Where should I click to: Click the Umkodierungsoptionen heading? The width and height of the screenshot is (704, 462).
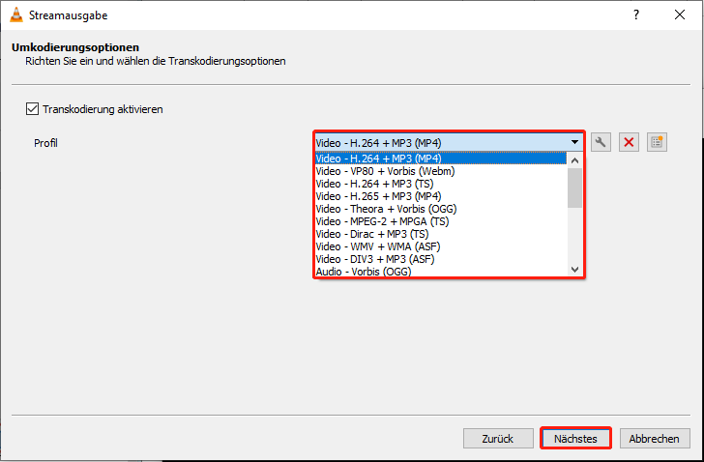(75, 47)
